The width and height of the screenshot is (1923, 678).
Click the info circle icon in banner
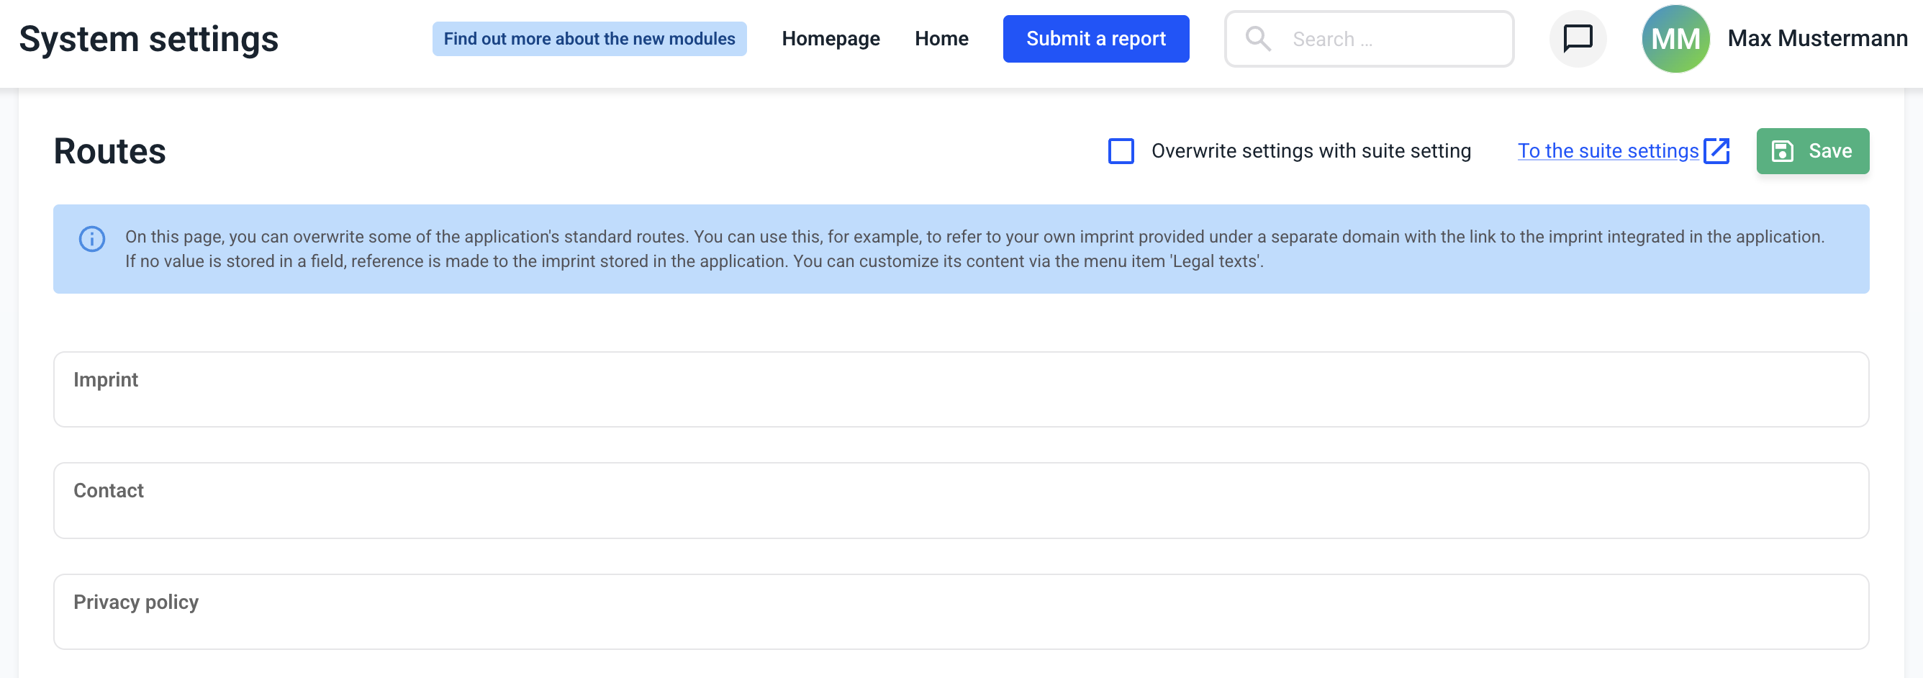[92, 239]
